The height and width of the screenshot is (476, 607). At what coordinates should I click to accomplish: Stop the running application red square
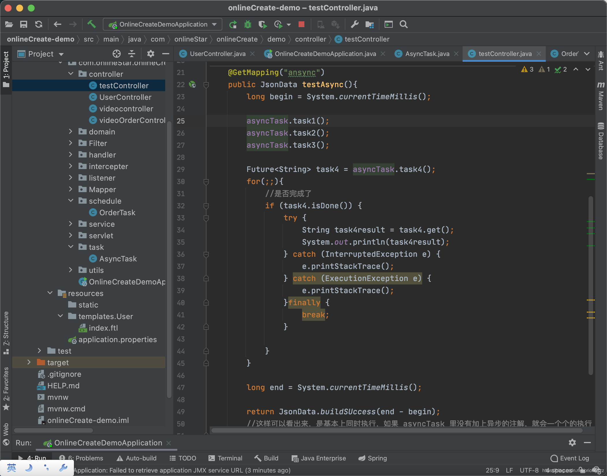(x=301, y=25)
